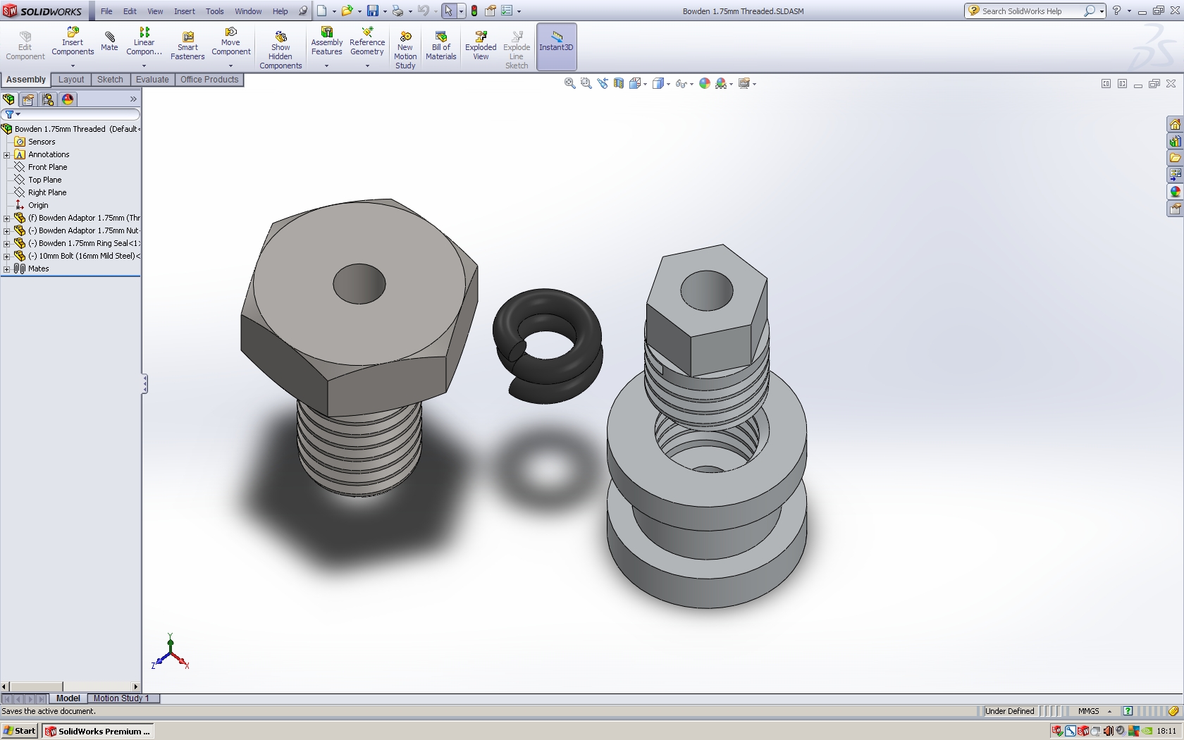
Task: Click the Options checklist icon
Action: [507, 11]
